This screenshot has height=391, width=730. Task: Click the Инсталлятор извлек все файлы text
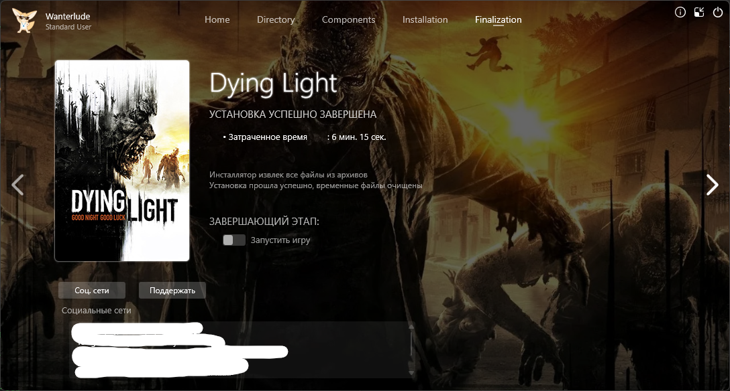289,175
